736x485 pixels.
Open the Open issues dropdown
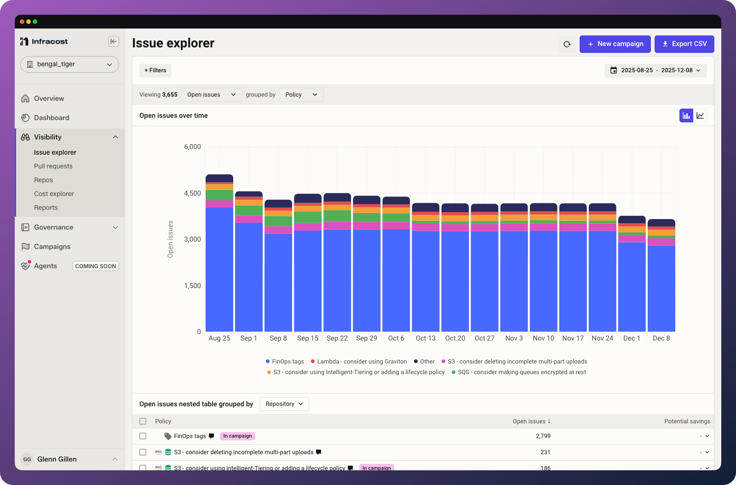pyautogui.click(x=212, y=95)
